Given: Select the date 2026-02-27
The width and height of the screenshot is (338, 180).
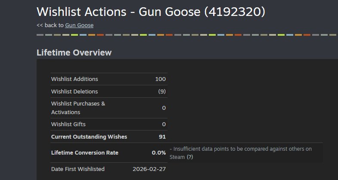Looking at the screenshot, I should click(x=149, y=169).
